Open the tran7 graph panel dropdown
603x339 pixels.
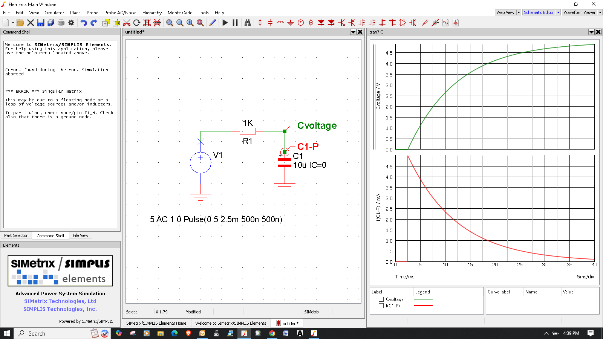coord(592,32)
